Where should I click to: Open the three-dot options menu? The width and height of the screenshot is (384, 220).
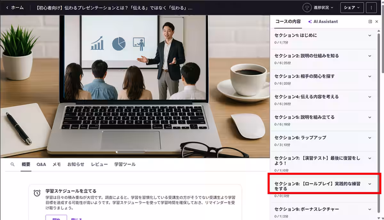(x=371, y=7)
